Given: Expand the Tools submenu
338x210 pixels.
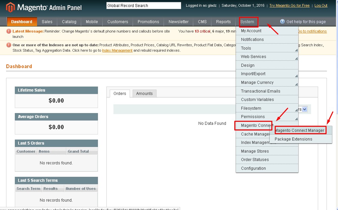Looking at the screenshot, I should [x=267, y=48].
